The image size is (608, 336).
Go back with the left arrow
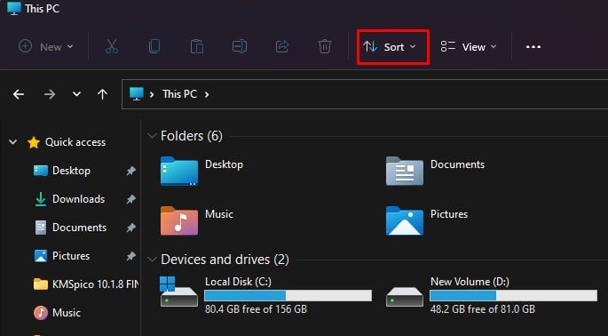[x=19, y=94]
